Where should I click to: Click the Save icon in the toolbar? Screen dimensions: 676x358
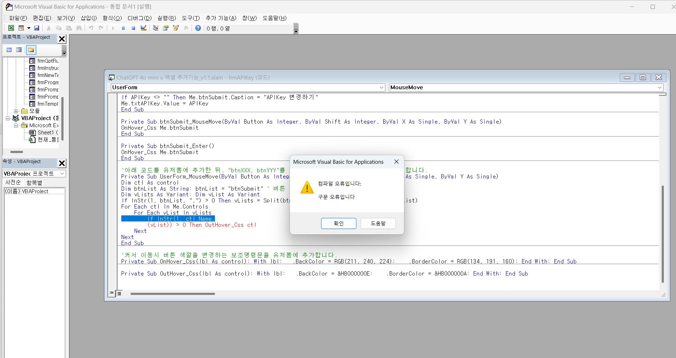click(36, 28)
